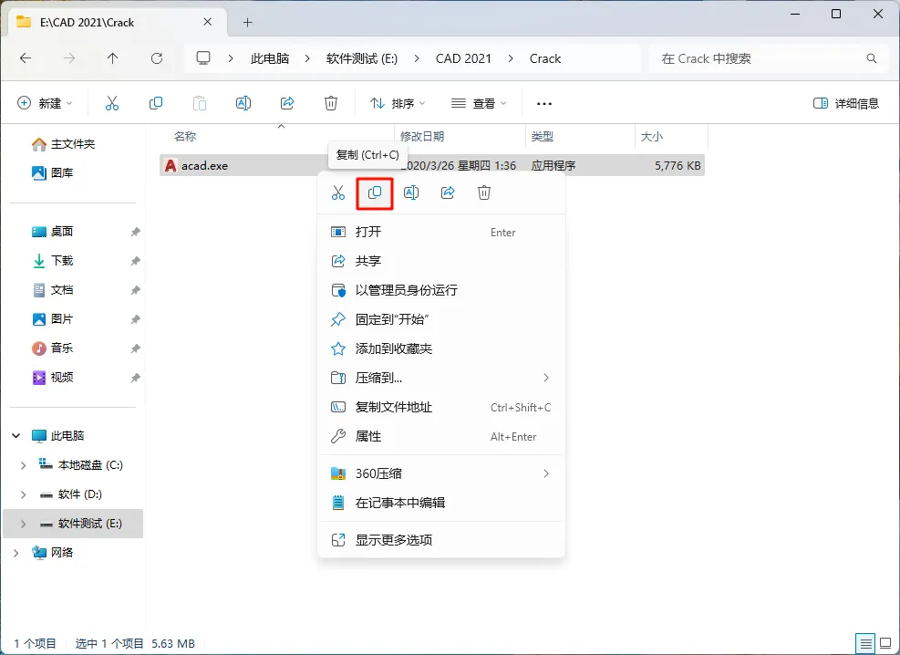This screenshot has width=900, height=655.
Task: Open the 排序 sort dropdown
Action: click(x=398, y=103)
